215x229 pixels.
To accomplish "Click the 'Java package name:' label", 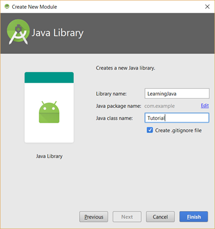I will 119,106.
